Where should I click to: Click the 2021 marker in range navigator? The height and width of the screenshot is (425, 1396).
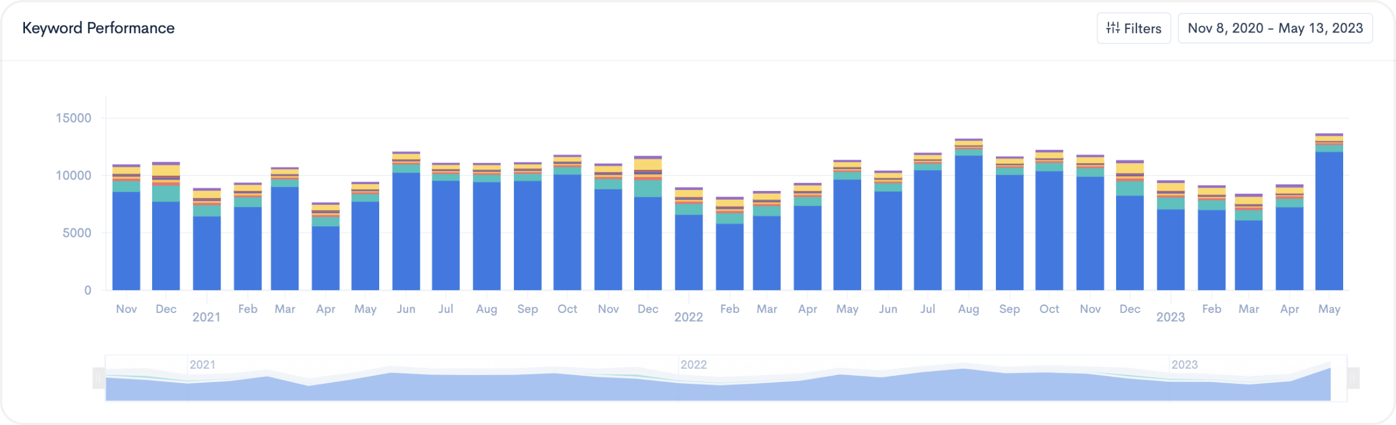click(x=203, y=365)
